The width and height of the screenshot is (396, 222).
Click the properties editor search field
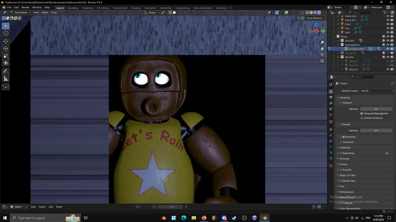pos(363,77)
